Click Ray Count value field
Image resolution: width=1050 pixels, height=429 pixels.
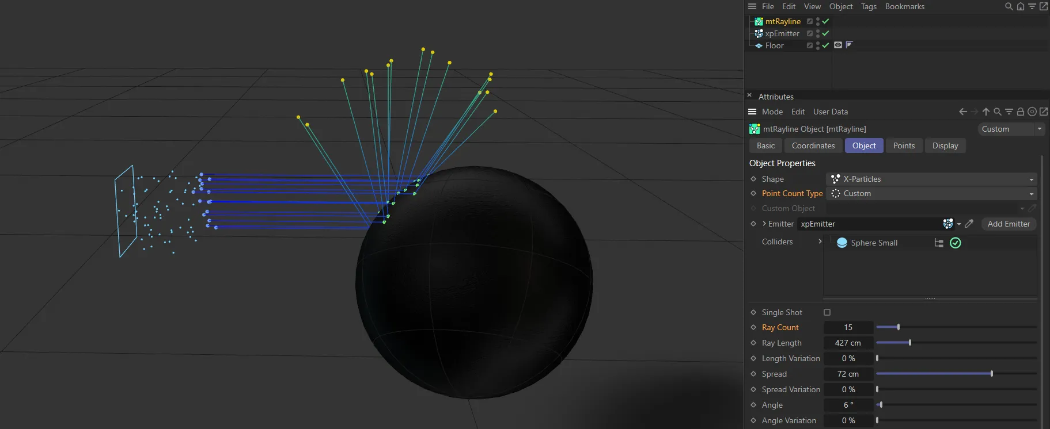pyautogui.click(x=848, y=327)
